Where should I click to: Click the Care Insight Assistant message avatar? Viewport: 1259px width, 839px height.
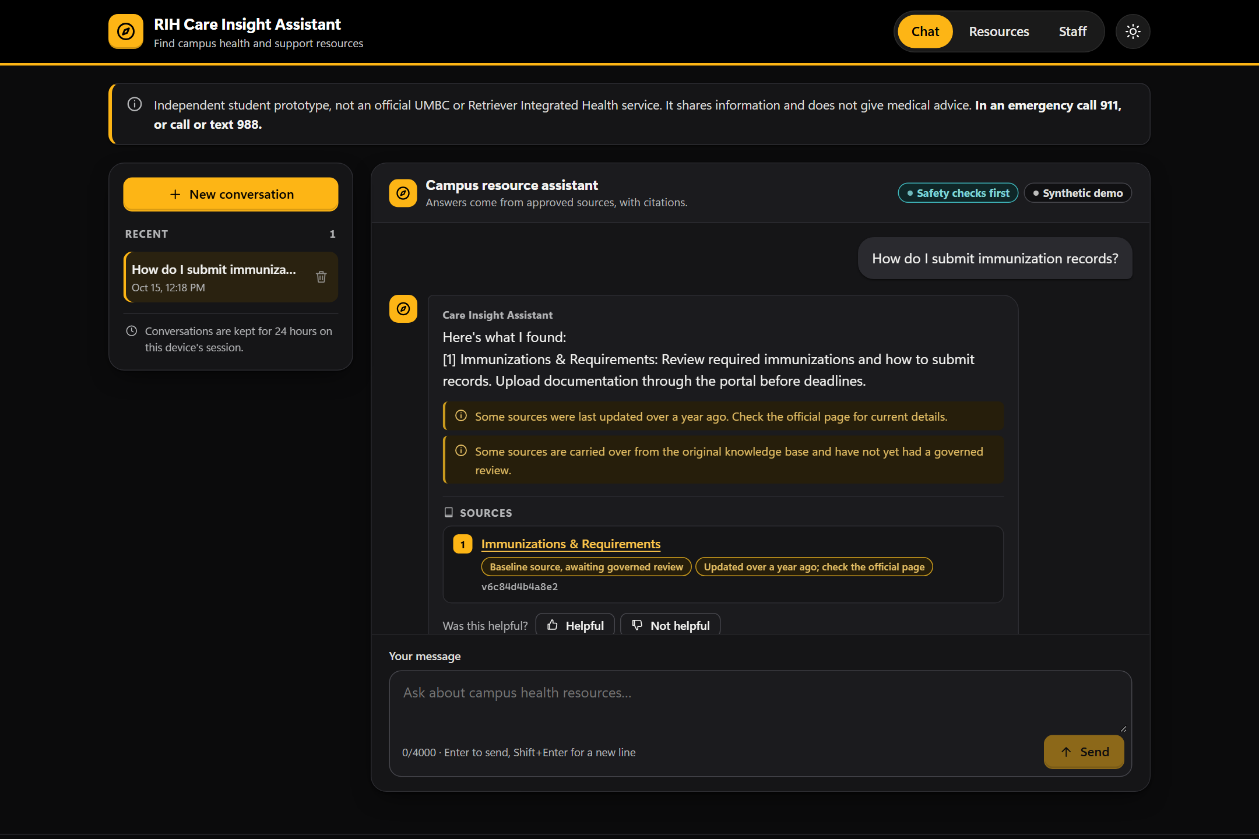point(403,309)
